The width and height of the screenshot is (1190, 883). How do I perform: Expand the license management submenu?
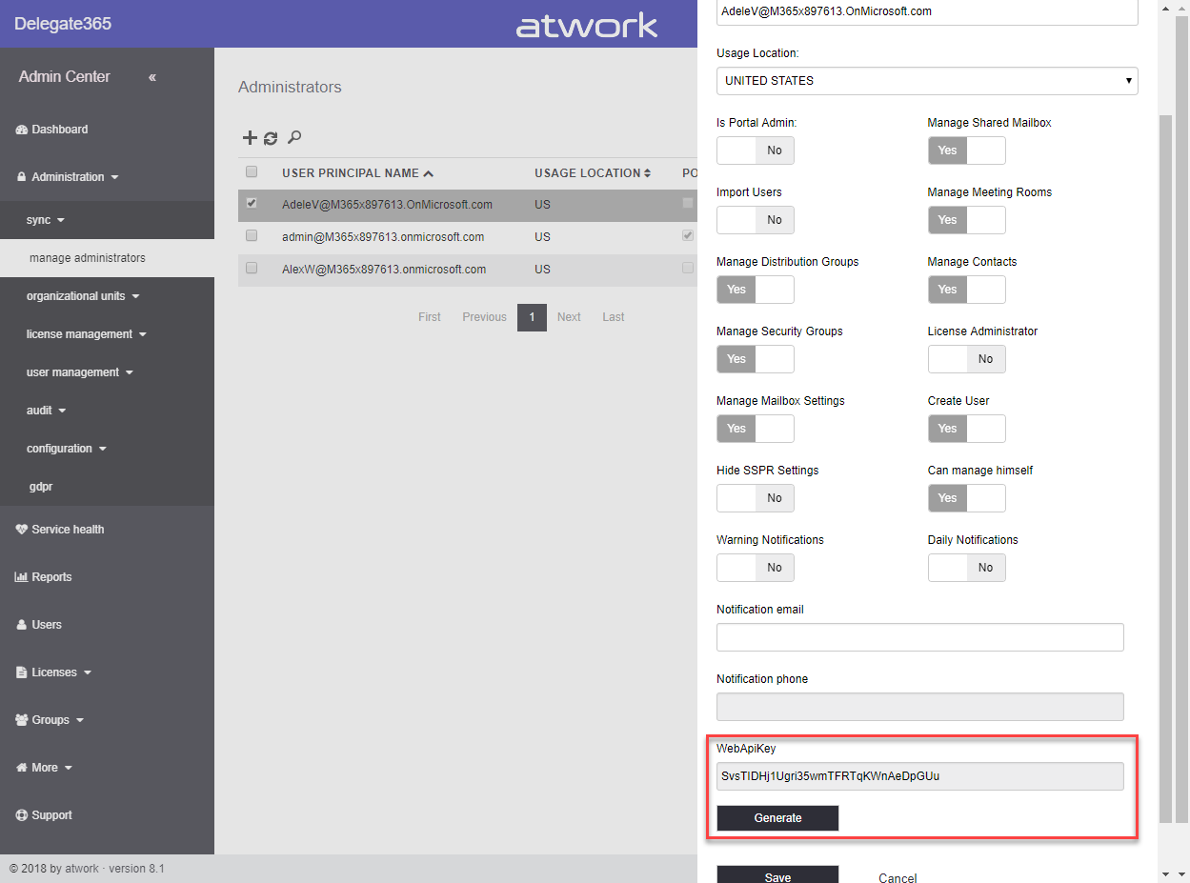[x=86, y=334]
